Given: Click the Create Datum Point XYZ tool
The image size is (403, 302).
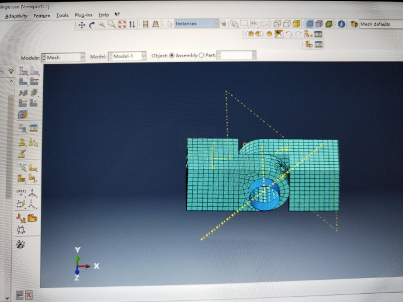Looking at the screenshot, I should coord(22,193).
